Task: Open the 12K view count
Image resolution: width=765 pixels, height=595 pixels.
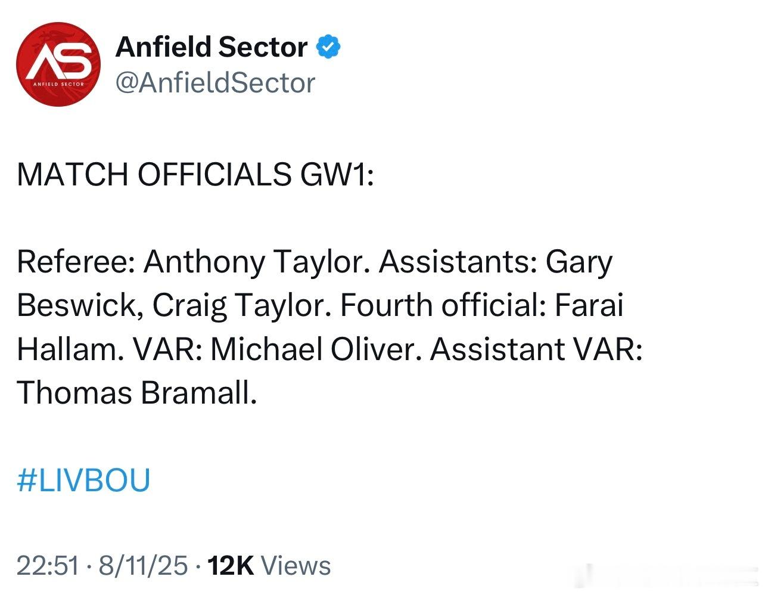Action: click(x=231, y=565)
